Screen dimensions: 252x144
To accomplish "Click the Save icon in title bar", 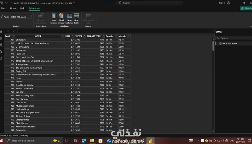I will click(1, 3).
